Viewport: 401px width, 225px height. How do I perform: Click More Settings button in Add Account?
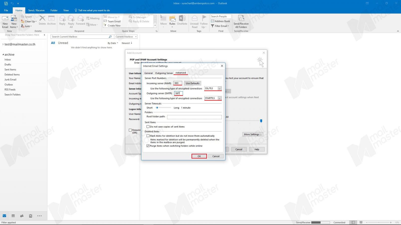coord(253,134)
